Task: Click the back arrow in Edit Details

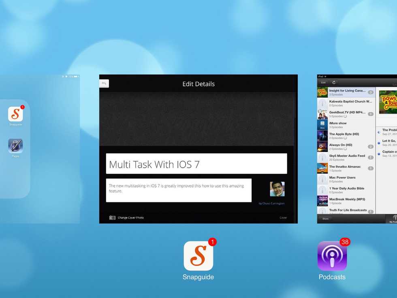Action: coord(104,84)
